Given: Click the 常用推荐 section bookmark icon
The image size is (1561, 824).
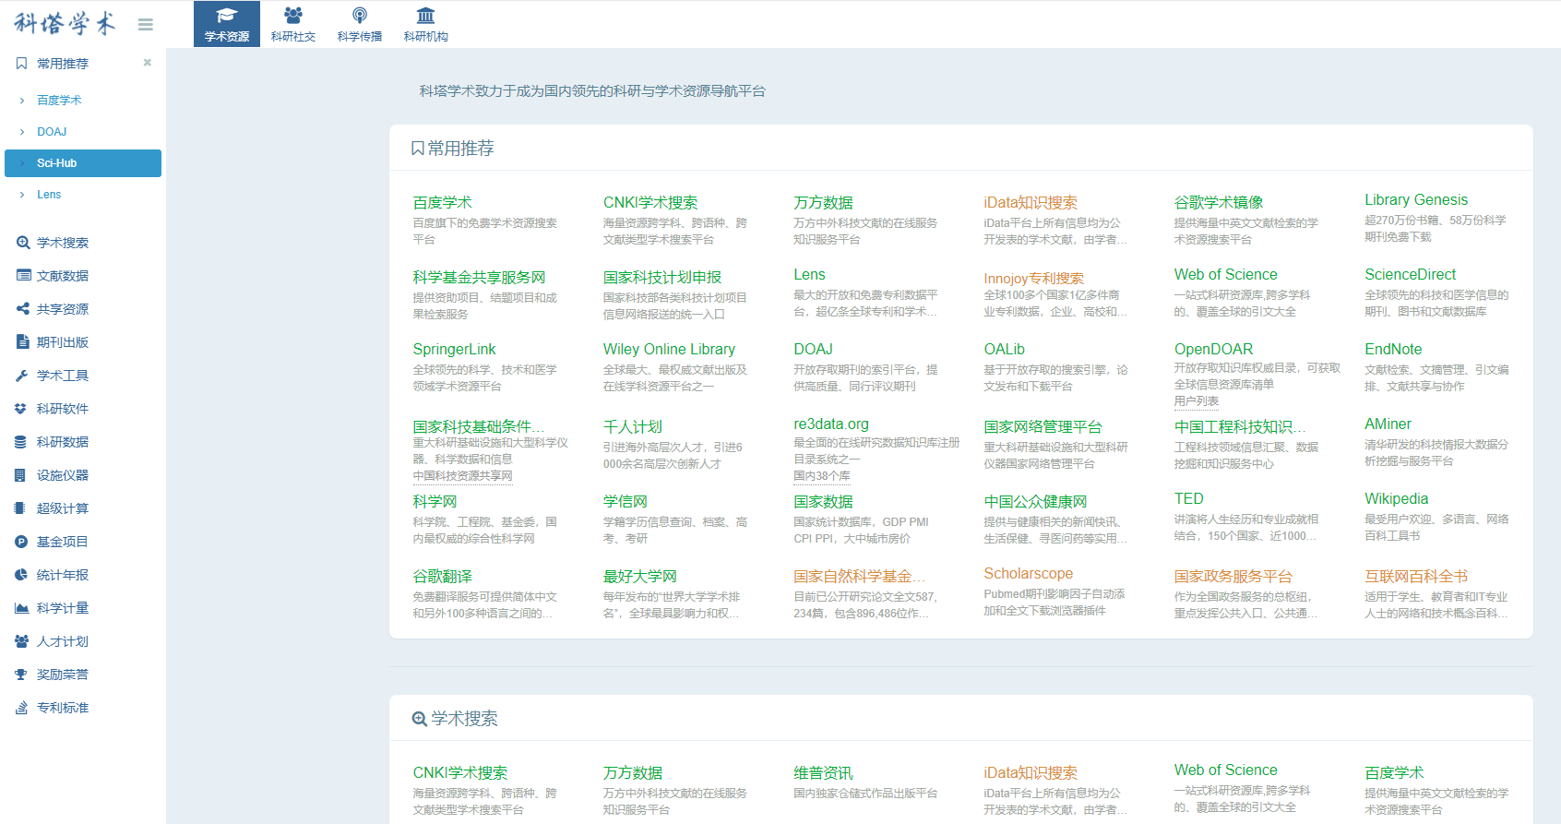Looking at the screenshot, I should coord(418,149).
